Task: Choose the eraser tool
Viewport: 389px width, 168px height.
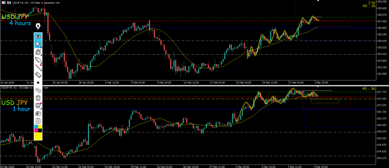Action: point(38,75)
